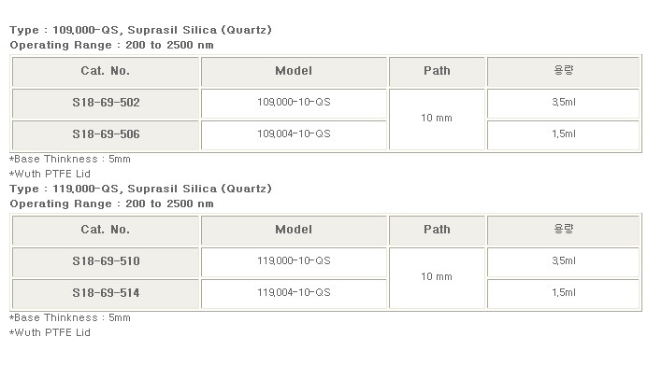Select catalog number S18-69-510 cell

coord(106,261)
